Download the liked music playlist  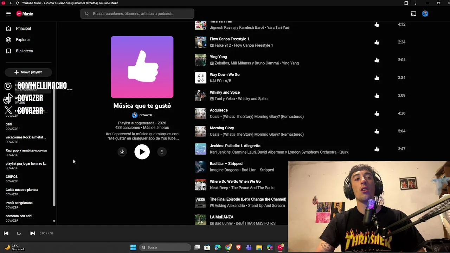[122, 152]
